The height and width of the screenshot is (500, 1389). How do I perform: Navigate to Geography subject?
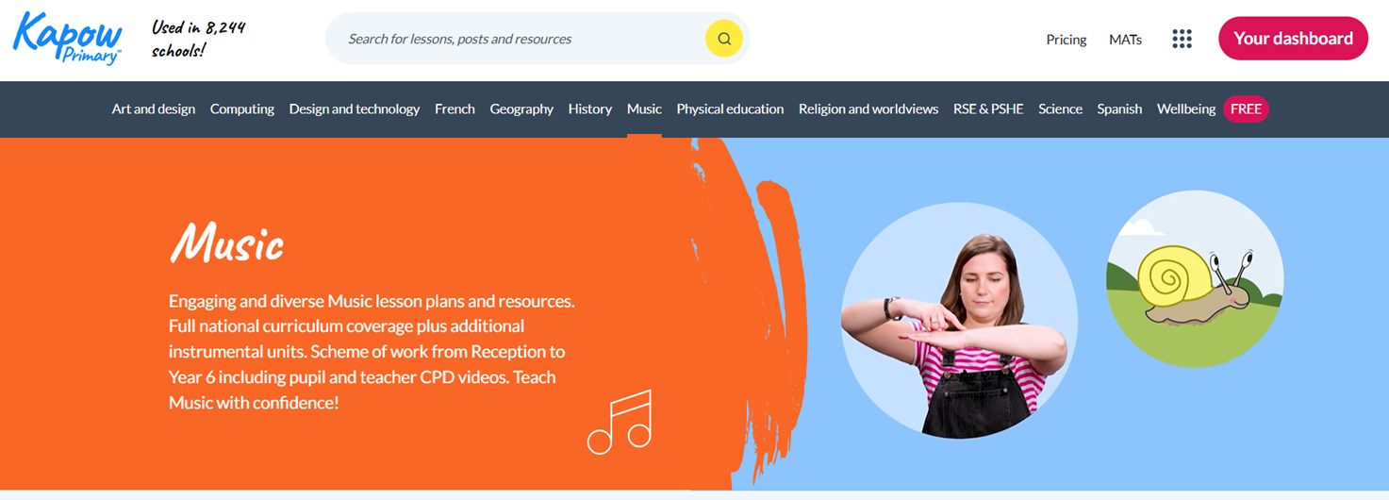coord(521,109)
